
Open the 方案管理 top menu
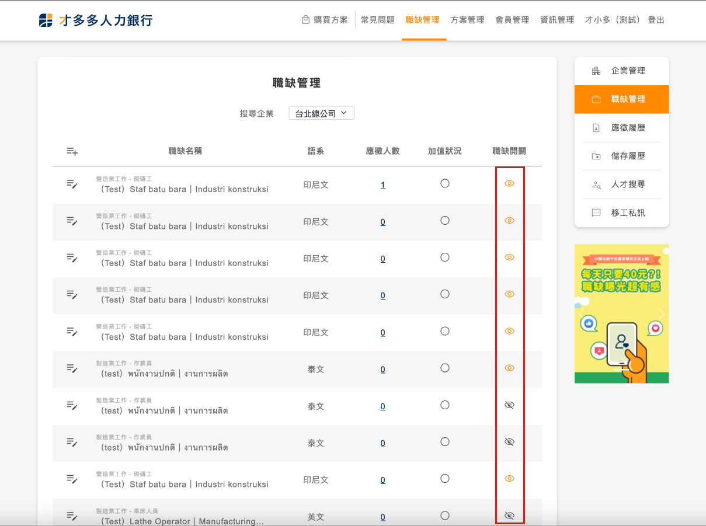(x=467, y=20)
